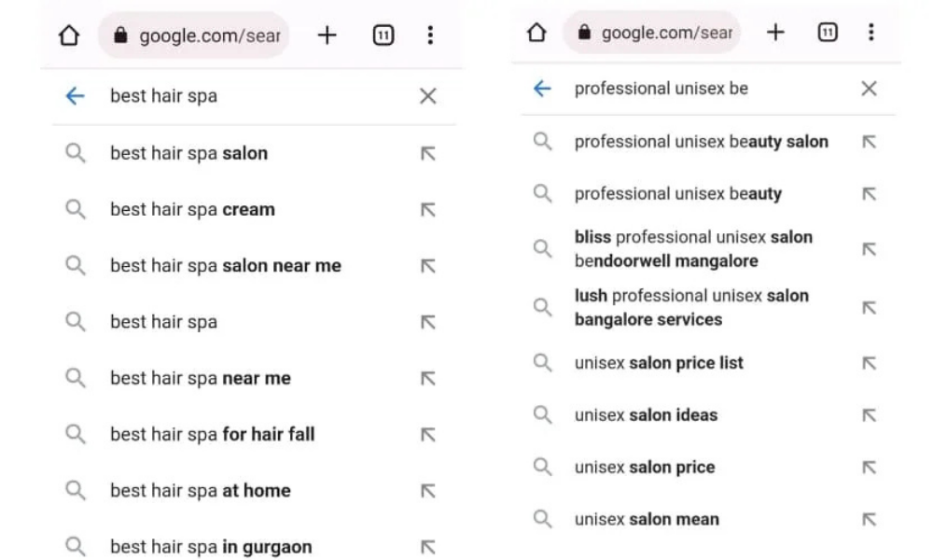933x560 pixels.
Task: Insert 'best hair spa cream' suggestion arrow
Action: (427, 210)
